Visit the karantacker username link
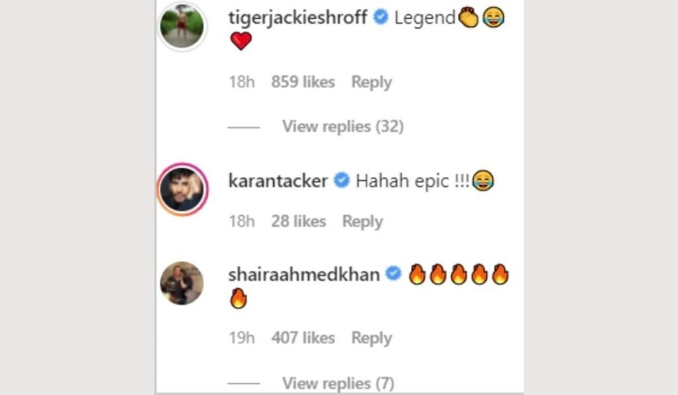Screen dimensions: 678x395 click(278, 181)
